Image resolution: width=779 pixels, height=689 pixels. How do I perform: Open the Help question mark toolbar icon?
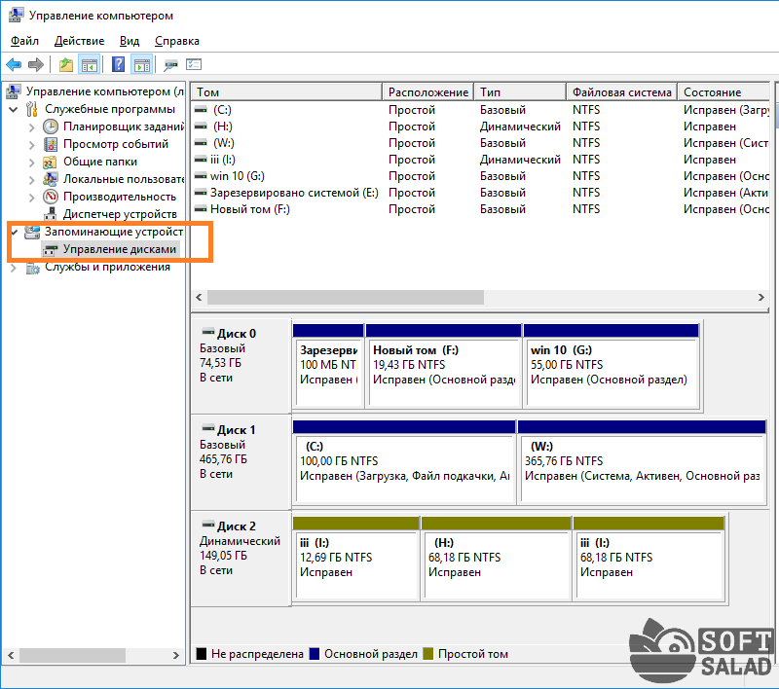(x=118, y=64)
